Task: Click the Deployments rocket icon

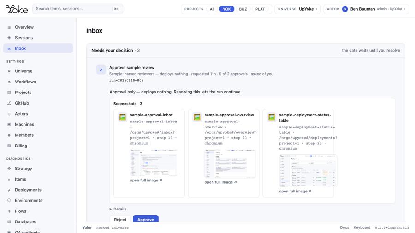Action: pyautogui.click(x=9, y=190)
